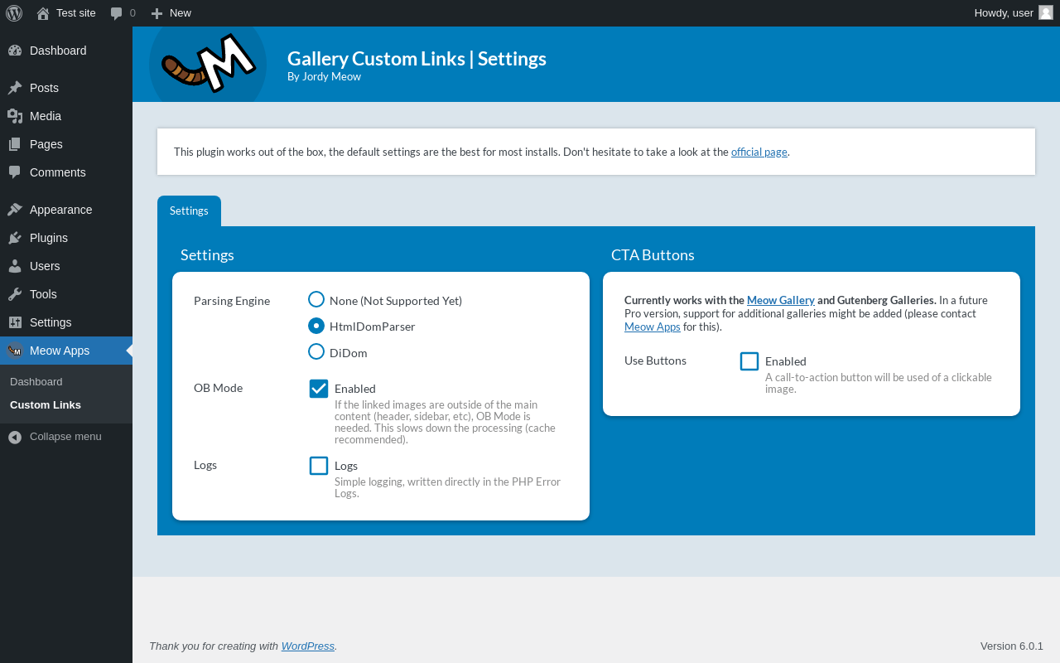Click user avatar next to Howdy, user
This screenshot has width=1060, height=663.
(x=1045, y=12)
